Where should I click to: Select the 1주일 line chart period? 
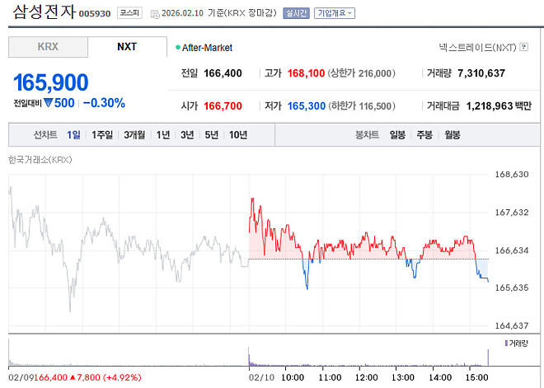pyautogui.click(x=102, y=134)
